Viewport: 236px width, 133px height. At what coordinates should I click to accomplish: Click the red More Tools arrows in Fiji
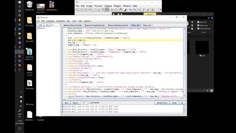160,10
